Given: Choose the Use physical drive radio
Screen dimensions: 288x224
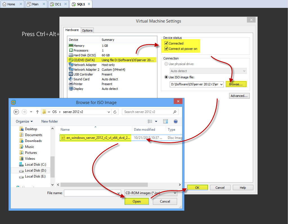Looking at the screenshot, I should tap(166, 64).
